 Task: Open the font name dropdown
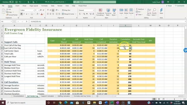(34, 10)
